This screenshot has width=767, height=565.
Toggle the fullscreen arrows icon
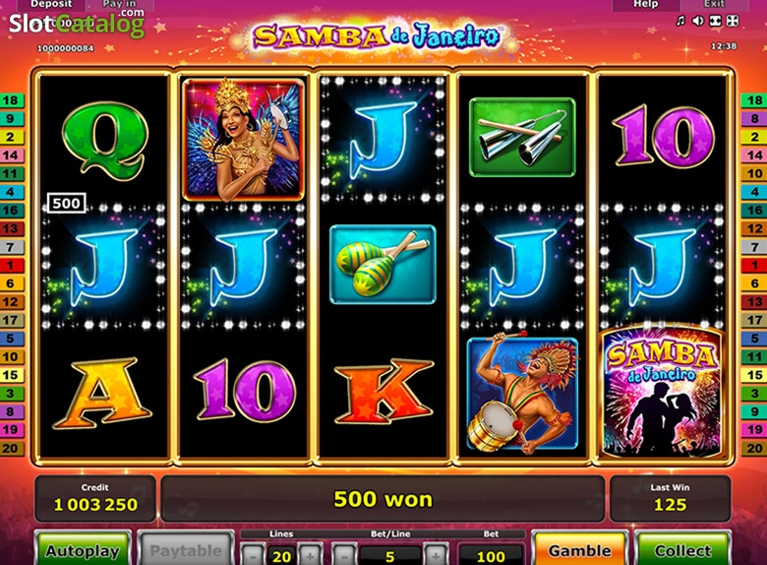coord(733,21)
